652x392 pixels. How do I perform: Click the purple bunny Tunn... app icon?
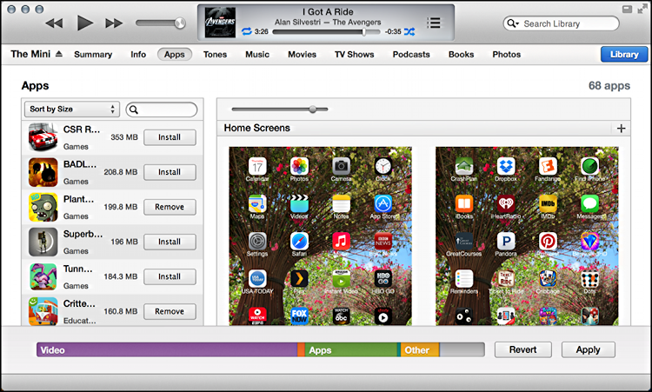click(43, 277)
